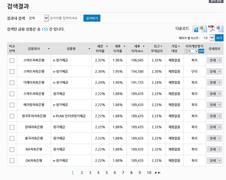Go to page 3
226x180 pixels.
click(x=90, y=173)
